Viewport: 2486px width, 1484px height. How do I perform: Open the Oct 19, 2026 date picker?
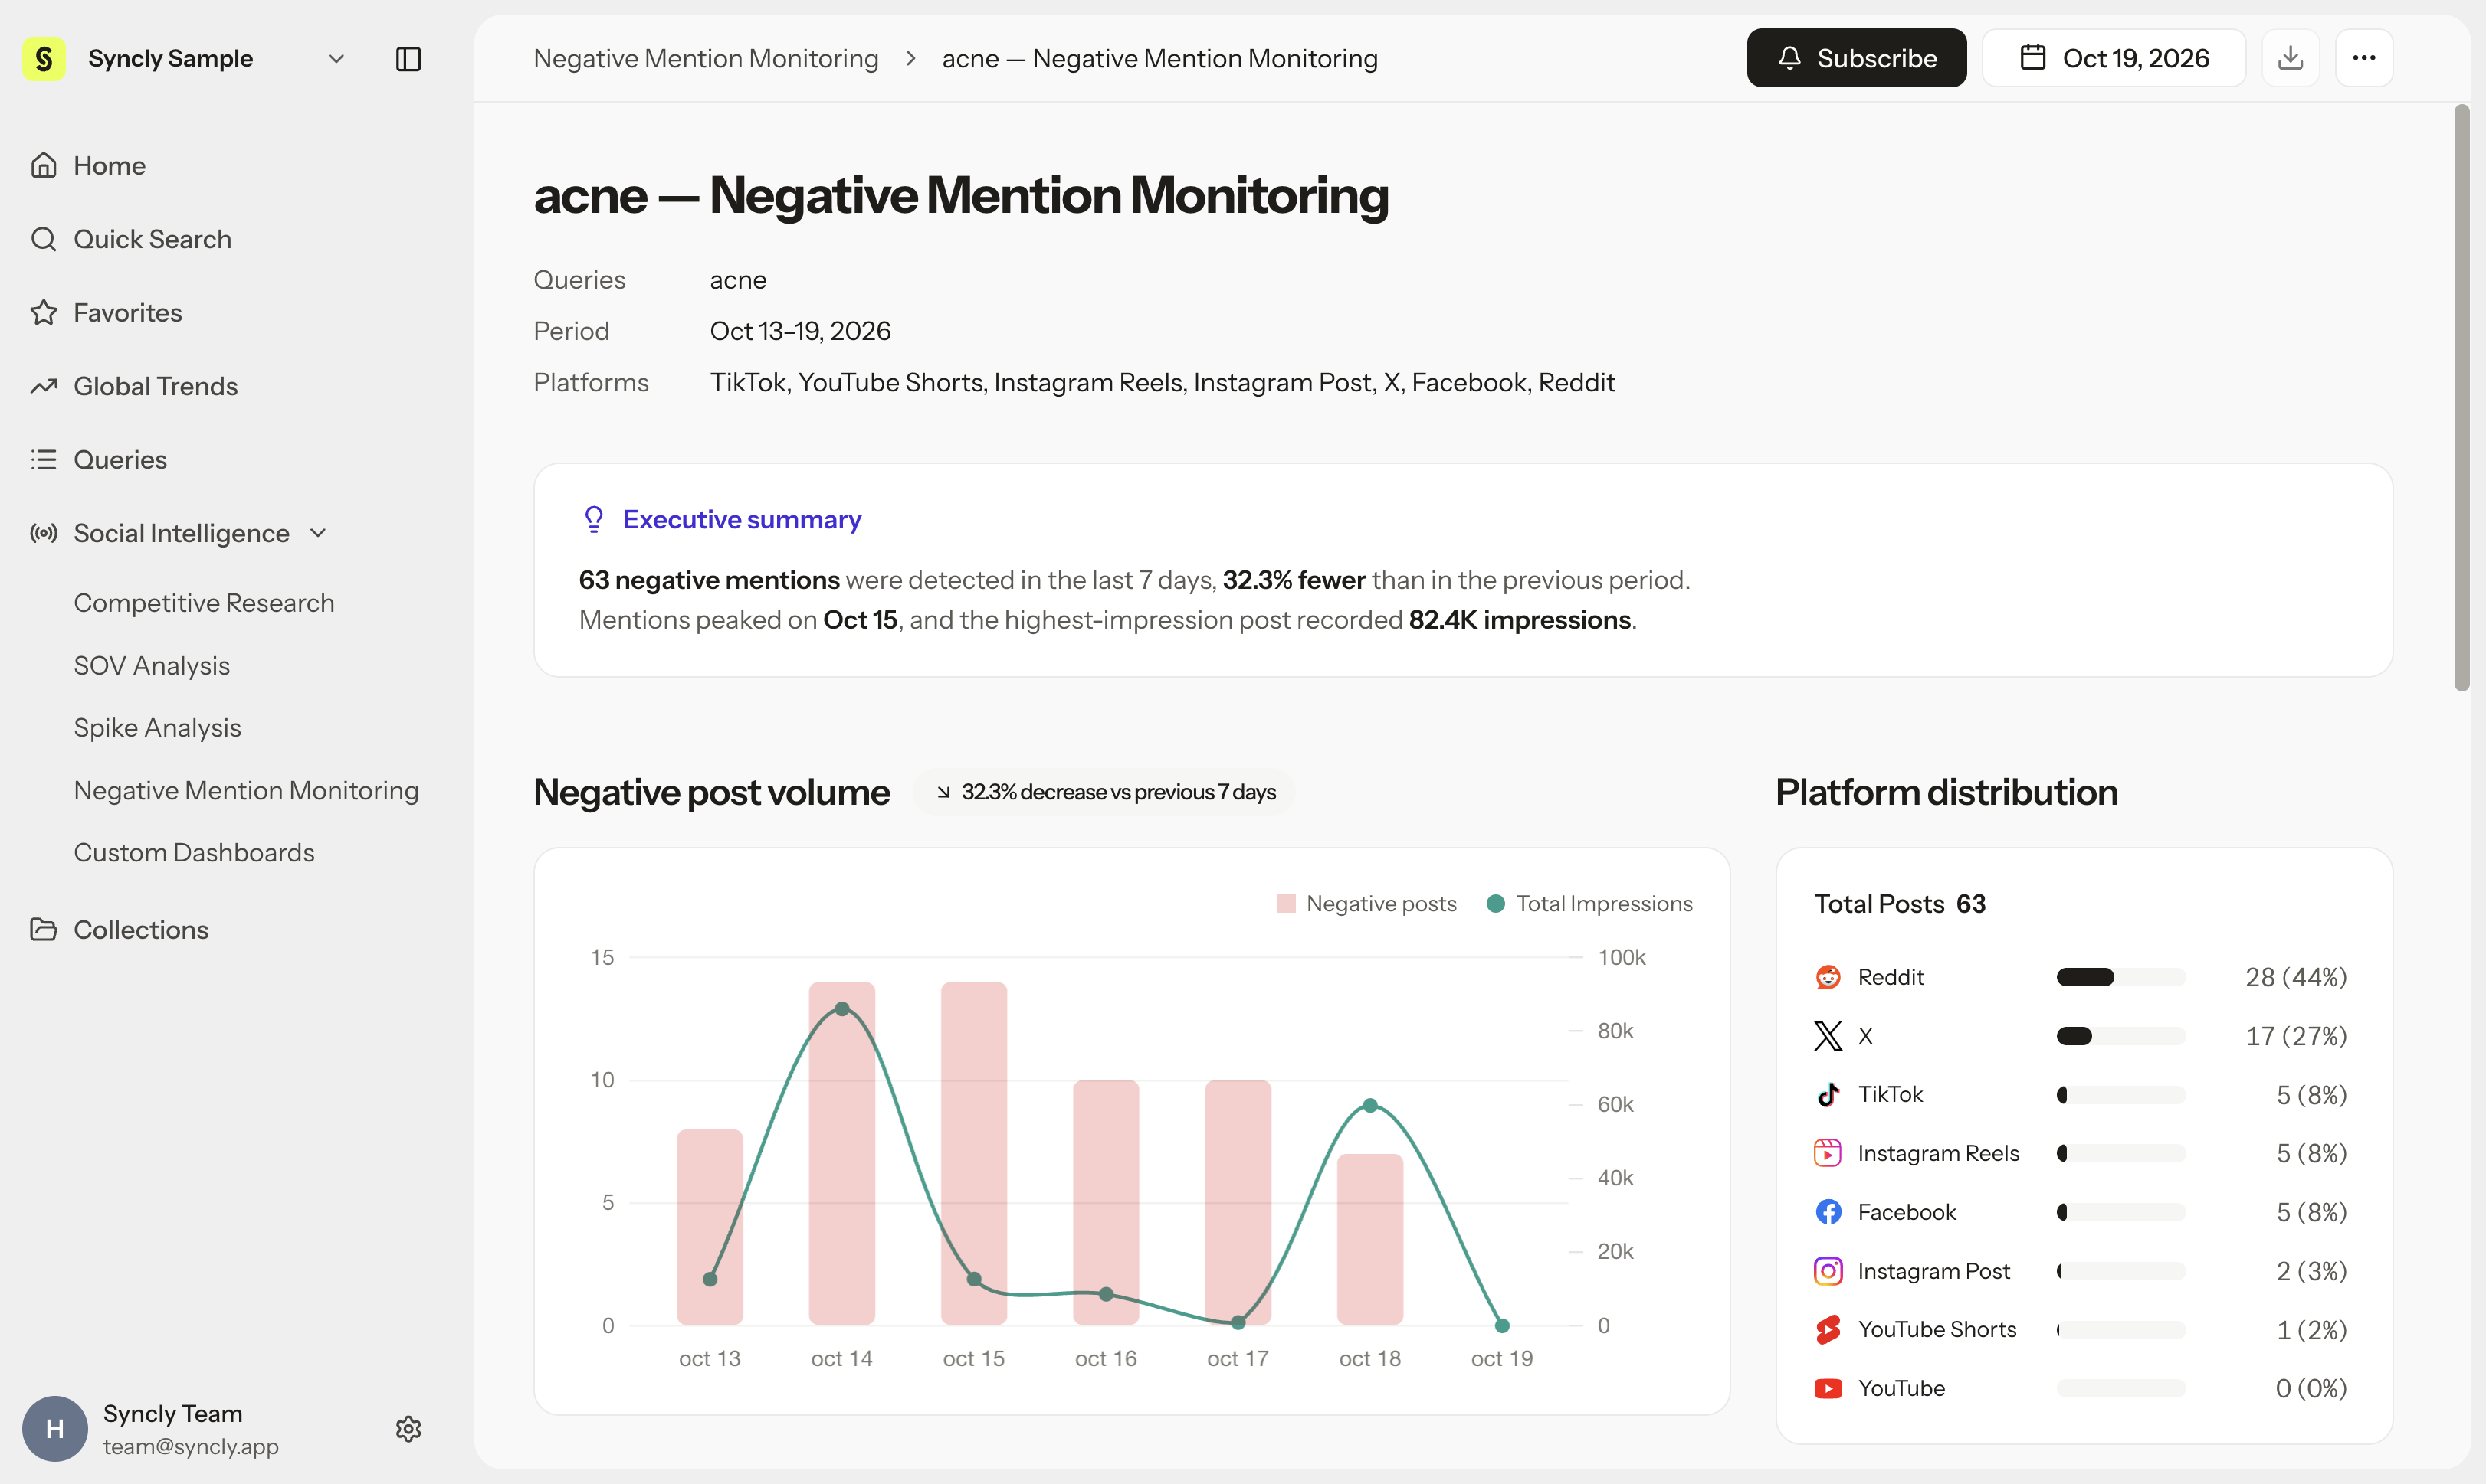(x=2114, y=58)
